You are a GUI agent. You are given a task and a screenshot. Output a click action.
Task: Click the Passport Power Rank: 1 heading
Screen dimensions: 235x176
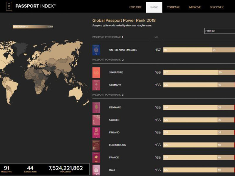tap(108, 37)
